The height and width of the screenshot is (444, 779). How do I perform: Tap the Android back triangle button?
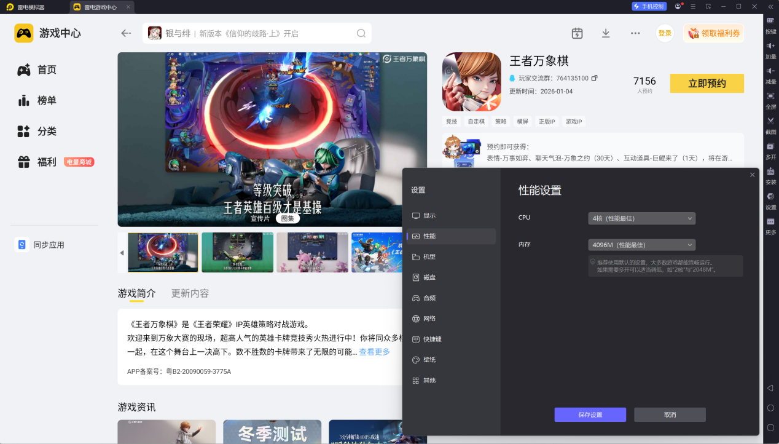[x=770, y=388]
